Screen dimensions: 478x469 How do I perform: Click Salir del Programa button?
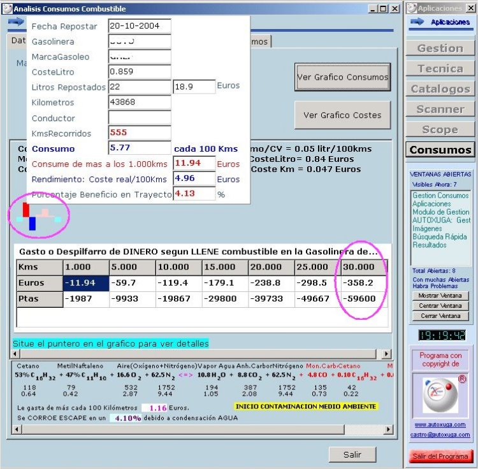coord(440,456)
